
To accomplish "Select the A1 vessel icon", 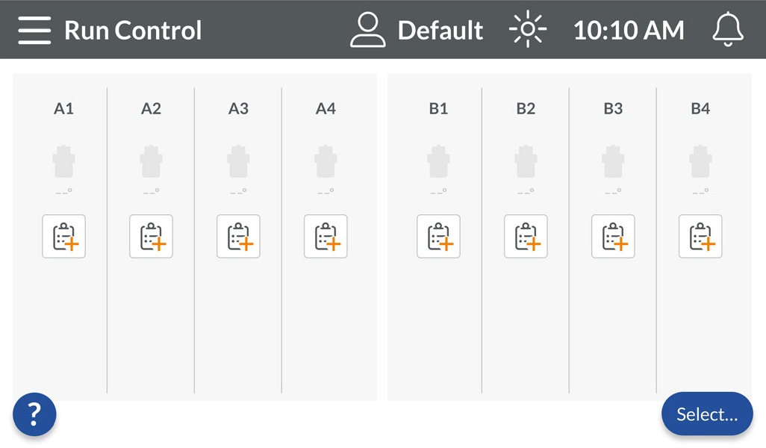I will click(64, 161).
